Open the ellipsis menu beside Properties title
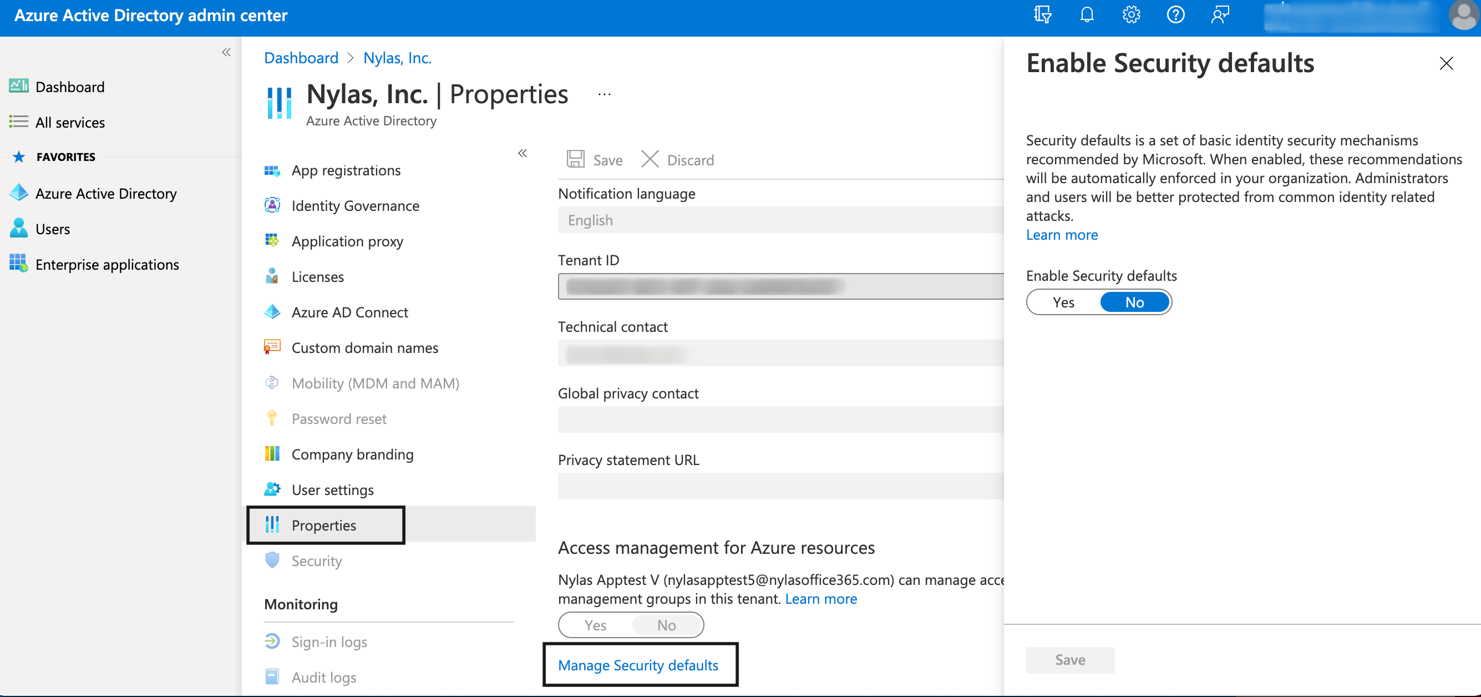The width and height of the screenshot is (1481, 697). pyautogui.click(x=603, y=94)
